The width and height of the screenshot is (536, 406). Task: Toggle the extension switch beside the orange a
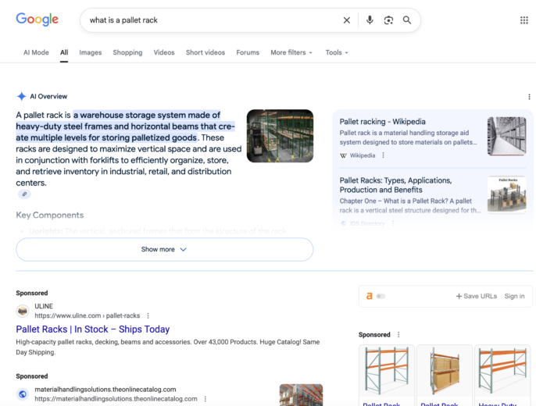[x=381, y=297]
